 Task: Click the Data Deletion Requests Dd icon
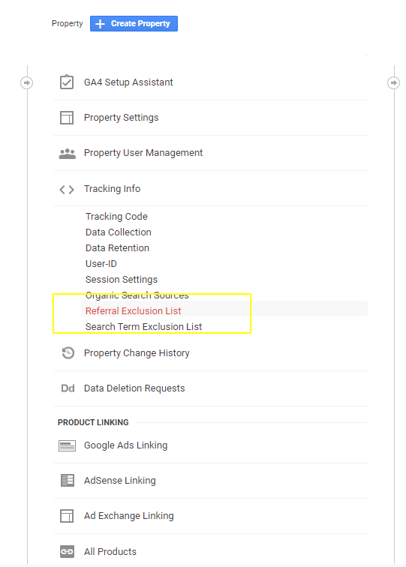[x=68, y=388]
